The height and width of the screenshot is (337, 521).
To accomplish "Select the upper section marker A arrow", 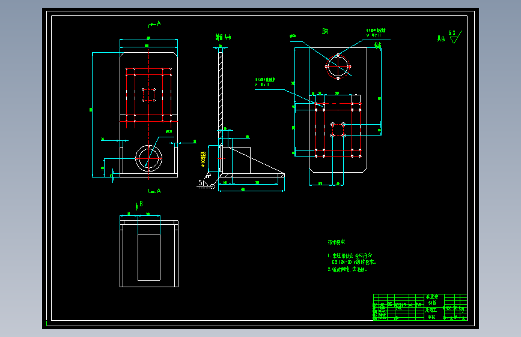I will [x=154, y=24].
